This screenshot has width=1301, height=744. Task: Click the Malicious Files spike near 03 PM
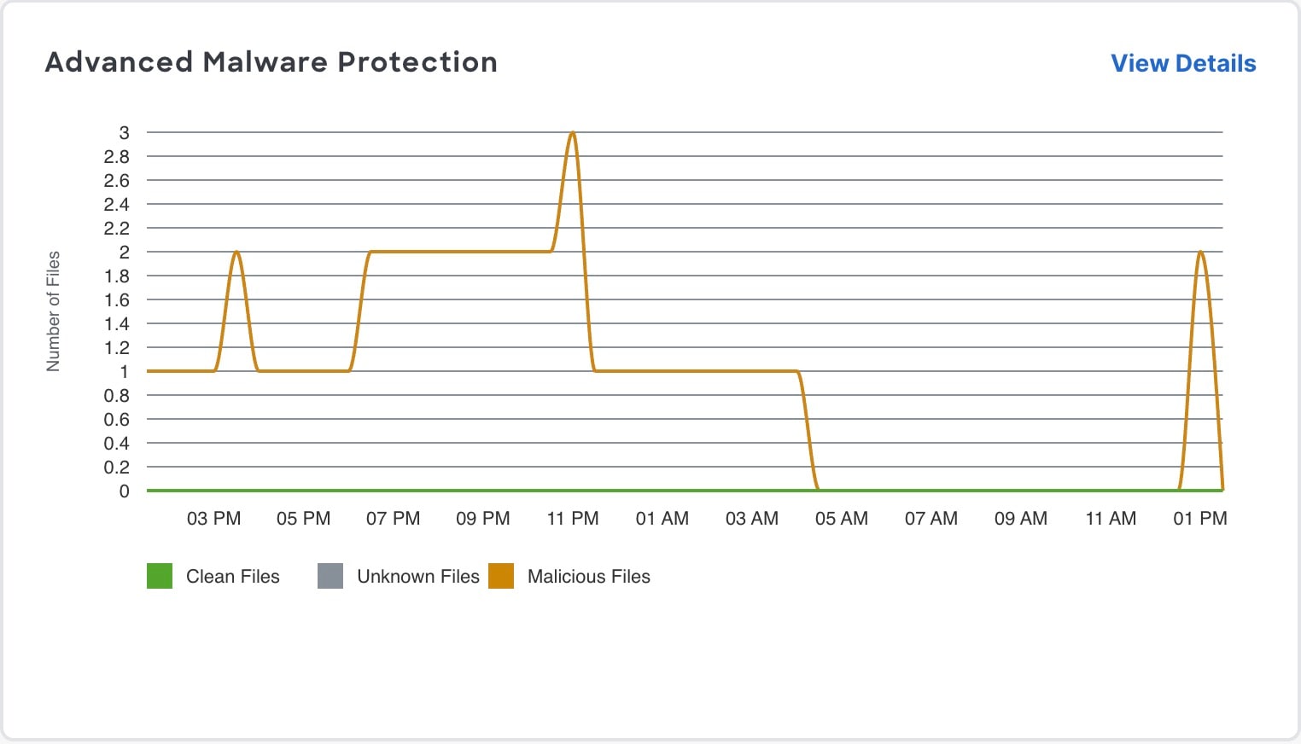click(236, 253)
